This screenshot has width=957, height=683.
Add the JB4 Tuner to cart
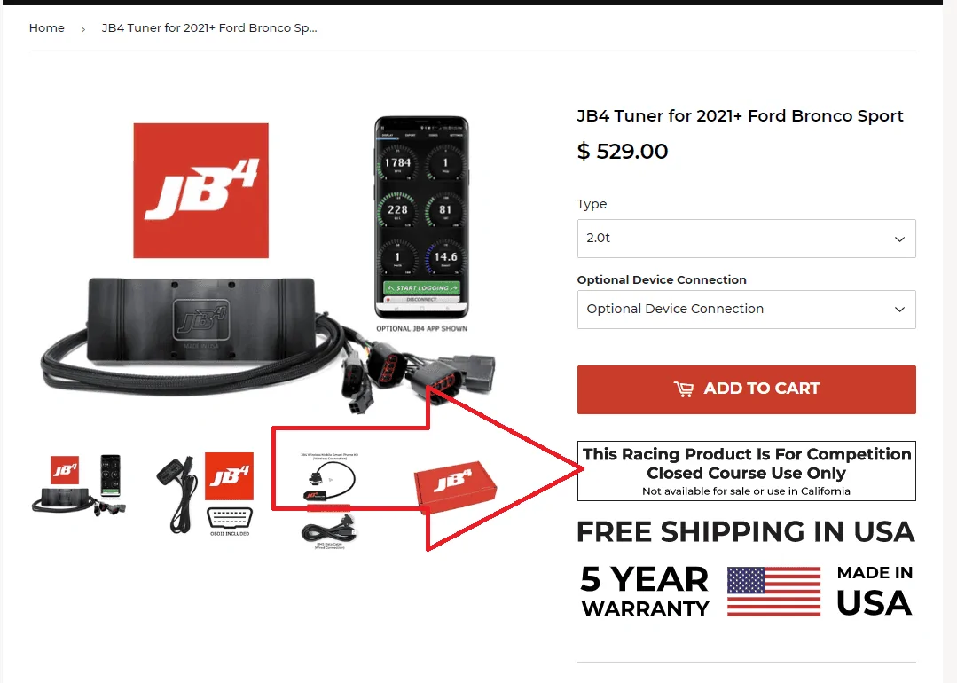pyautogui.click(x=746, y=389)
